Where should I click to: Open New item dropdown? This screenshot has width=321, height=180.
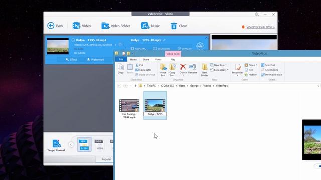coord(218,65)
